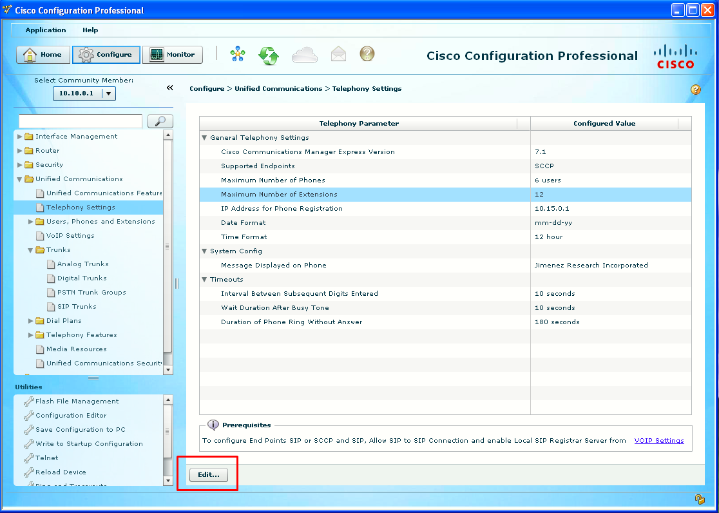Viewport: 719px width, 513px height.
Task: Open VoIP Settings in the tree
Action: (70, 236)
